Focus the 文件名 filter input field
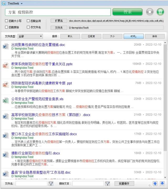This screenshot has width=168, height=189. click(x=31, y=184)
